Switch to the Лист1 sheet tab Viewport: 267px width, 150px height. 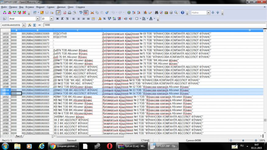(x=19, y=136)
